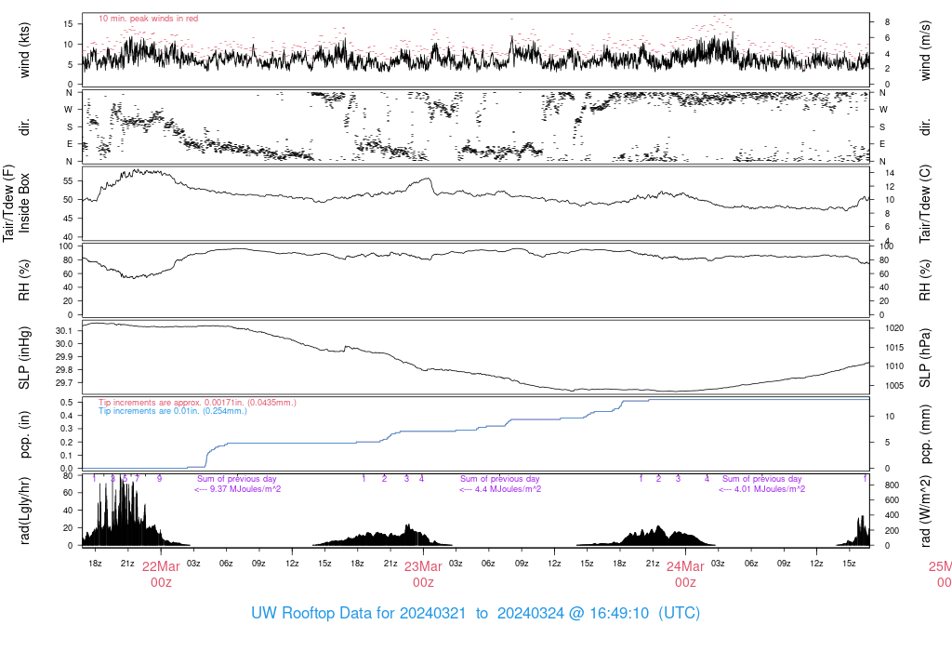
Task: Click the 'Tair/Tdew (C)' axis label
Action: pos(925,204)
